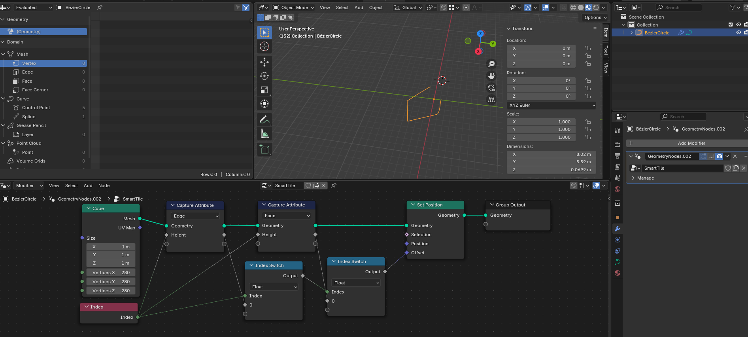This screenshot has width=748, height=337.
Task: Choose the Annotate pencil tool
Action: click(x=264, y=119)
